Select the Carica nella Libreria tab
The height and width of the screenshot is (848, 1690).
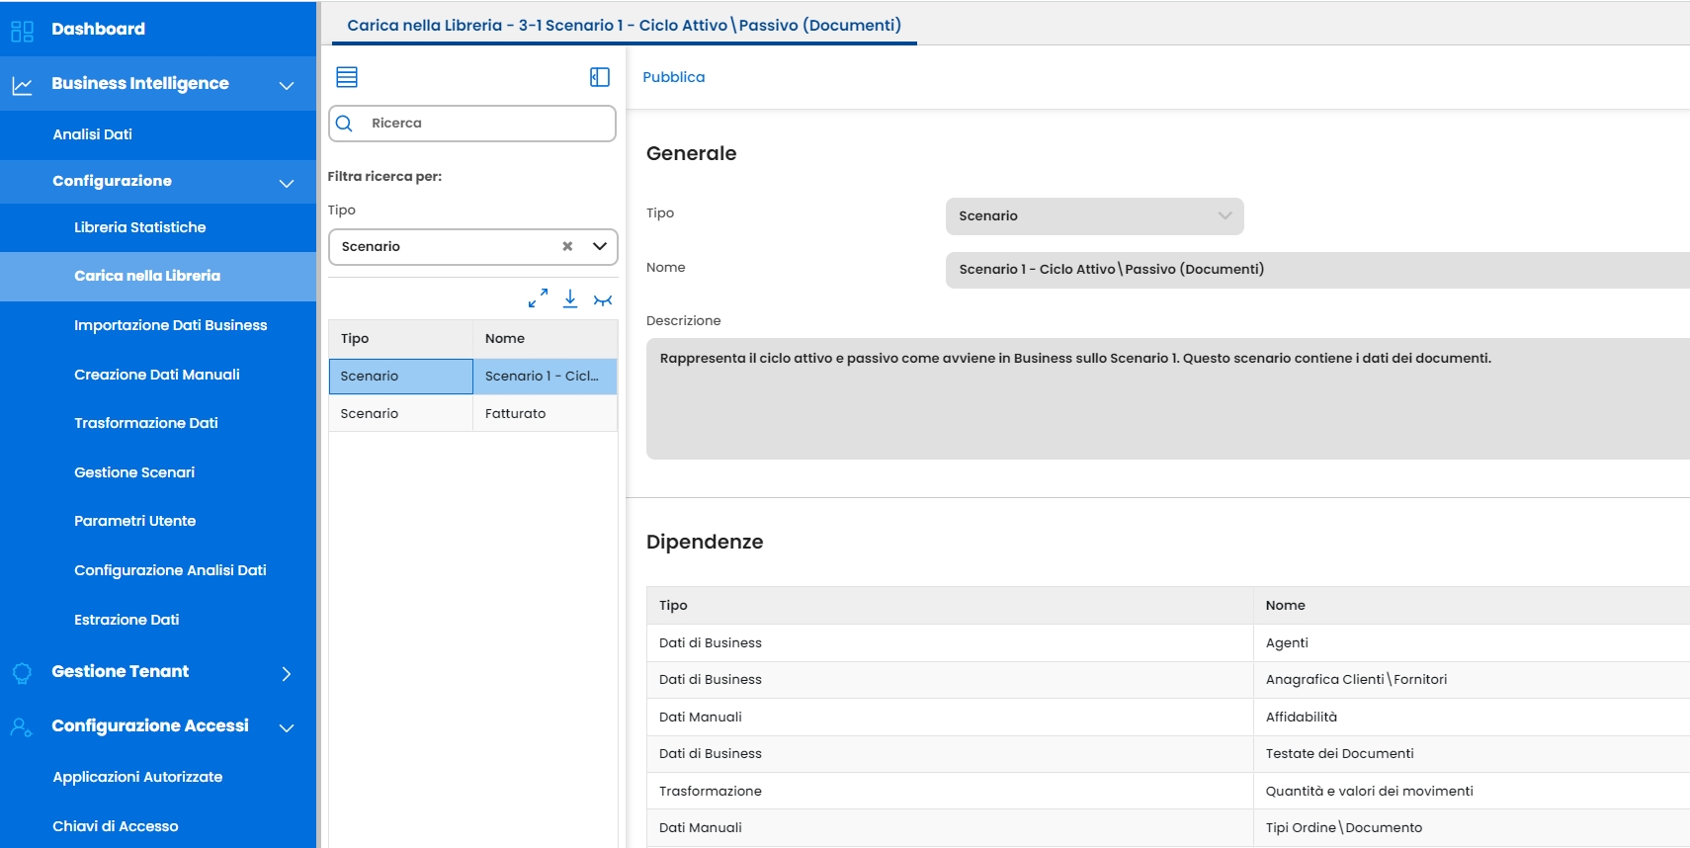pos(624,25)
